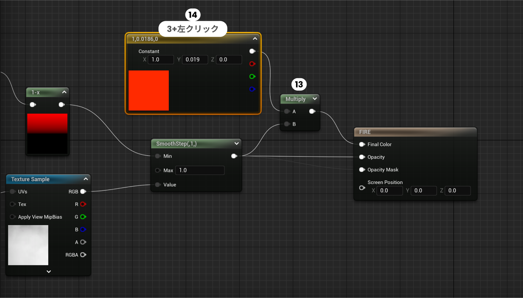The width and height of the screenshot is (523, 298).
Task: Click the white output pin on the Constant node
Action: coord(252,51)
